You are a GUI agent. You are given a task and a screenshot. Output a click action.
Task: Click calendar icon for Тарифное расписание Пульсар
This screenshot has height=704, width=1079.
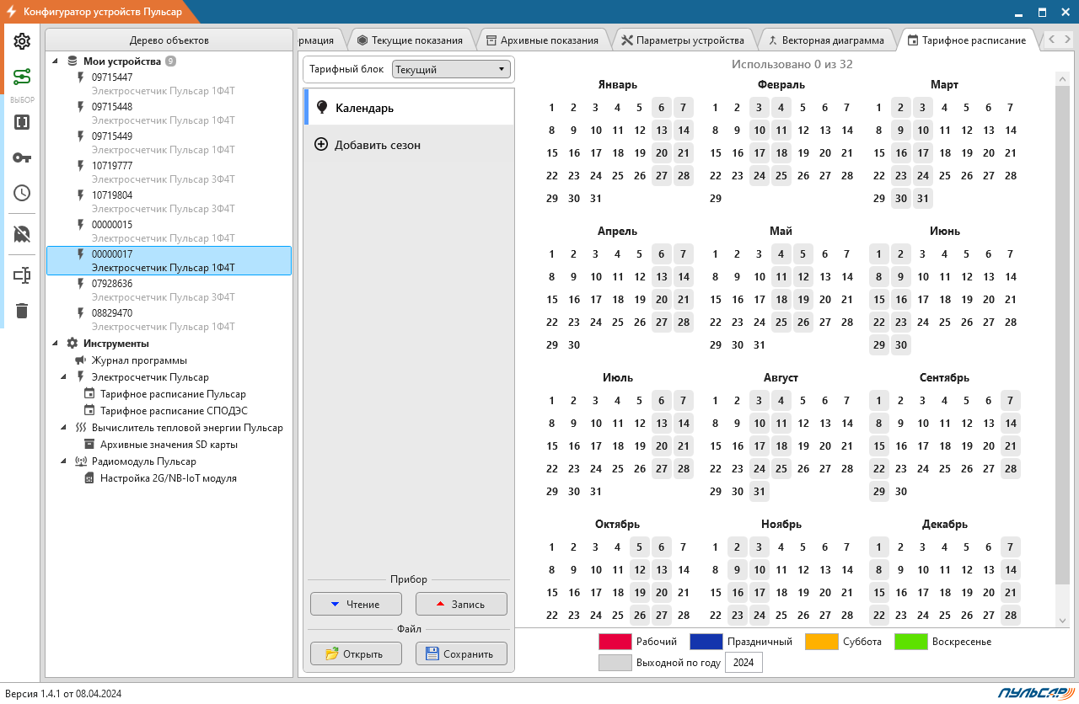tap(89, 394)
